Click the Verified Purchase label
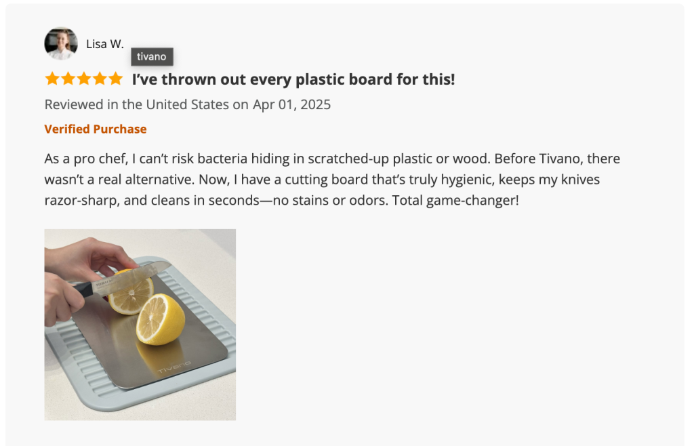The image size is (694, 446). click(96, 129)
